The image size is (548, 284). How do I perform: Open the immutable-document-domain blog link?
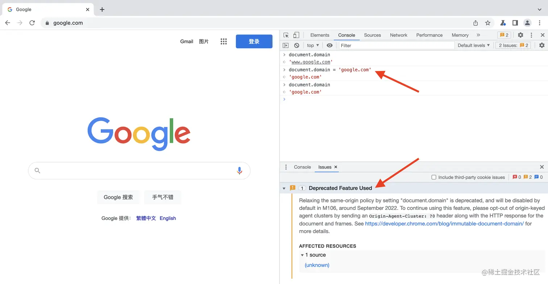444,224
